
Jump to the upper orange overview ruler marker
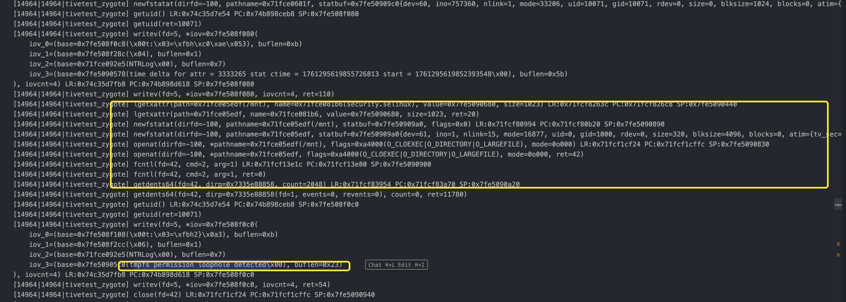click(838, 244)
